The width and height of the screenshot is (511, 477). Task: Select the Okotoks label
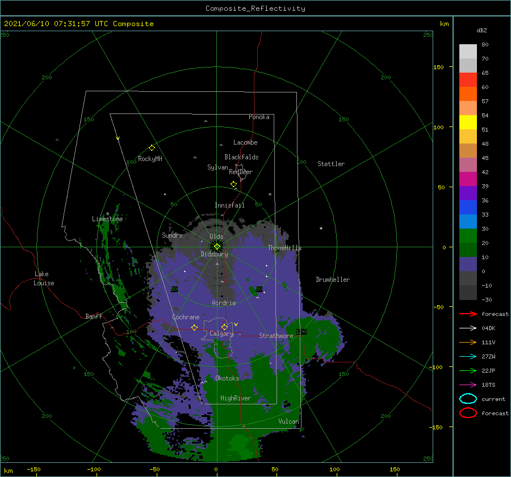tap(227, 378)
